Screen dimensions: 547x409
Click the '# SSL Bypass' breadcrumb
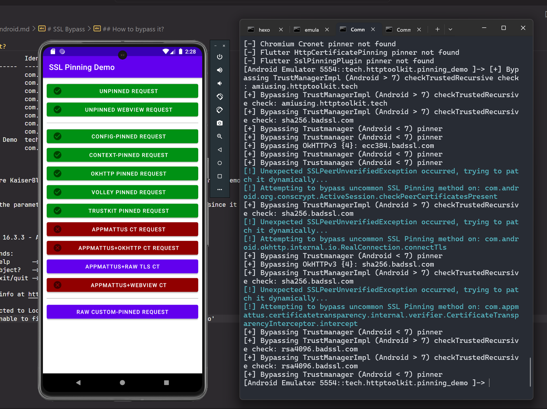(x=66, y=29)
